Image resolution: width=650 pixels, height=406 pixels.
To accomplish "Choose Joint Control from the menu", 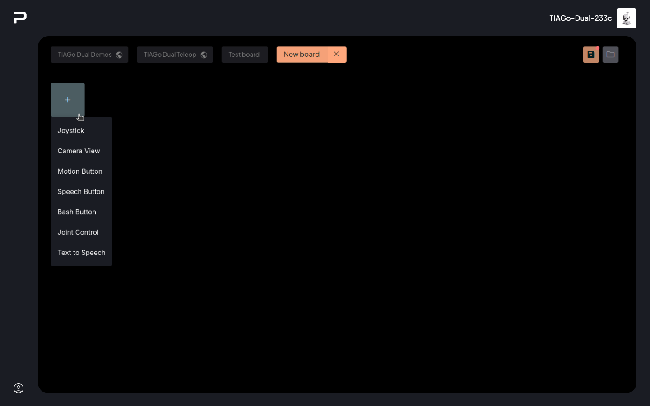I will pos(78,232).
